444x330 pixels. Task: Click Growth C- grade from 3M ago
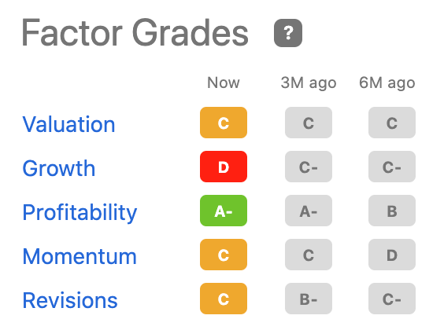309,167
